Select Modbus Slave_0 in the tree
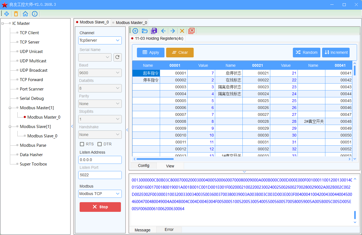The height and width of the screenshot is (235, 362). click(x=42, y=136)
